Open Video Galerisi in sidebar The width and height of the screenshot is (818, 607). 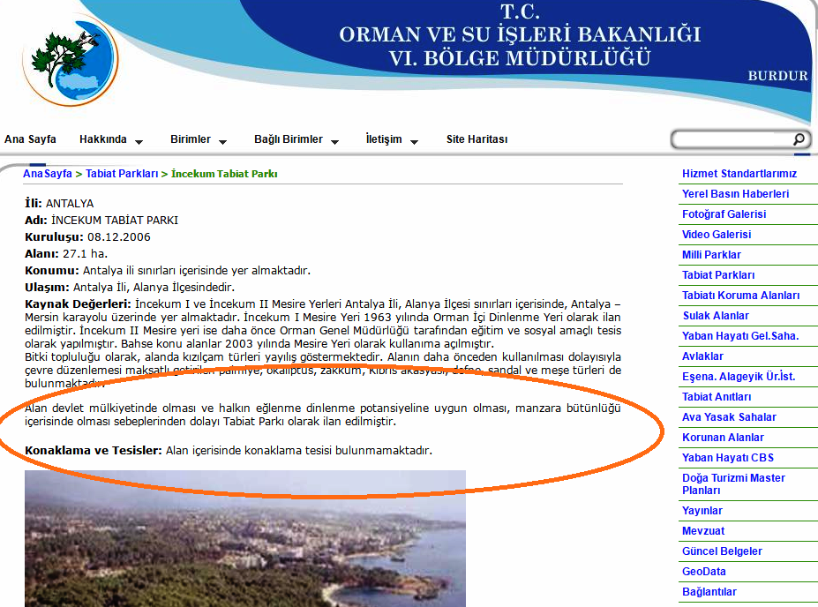pos(717,235)
